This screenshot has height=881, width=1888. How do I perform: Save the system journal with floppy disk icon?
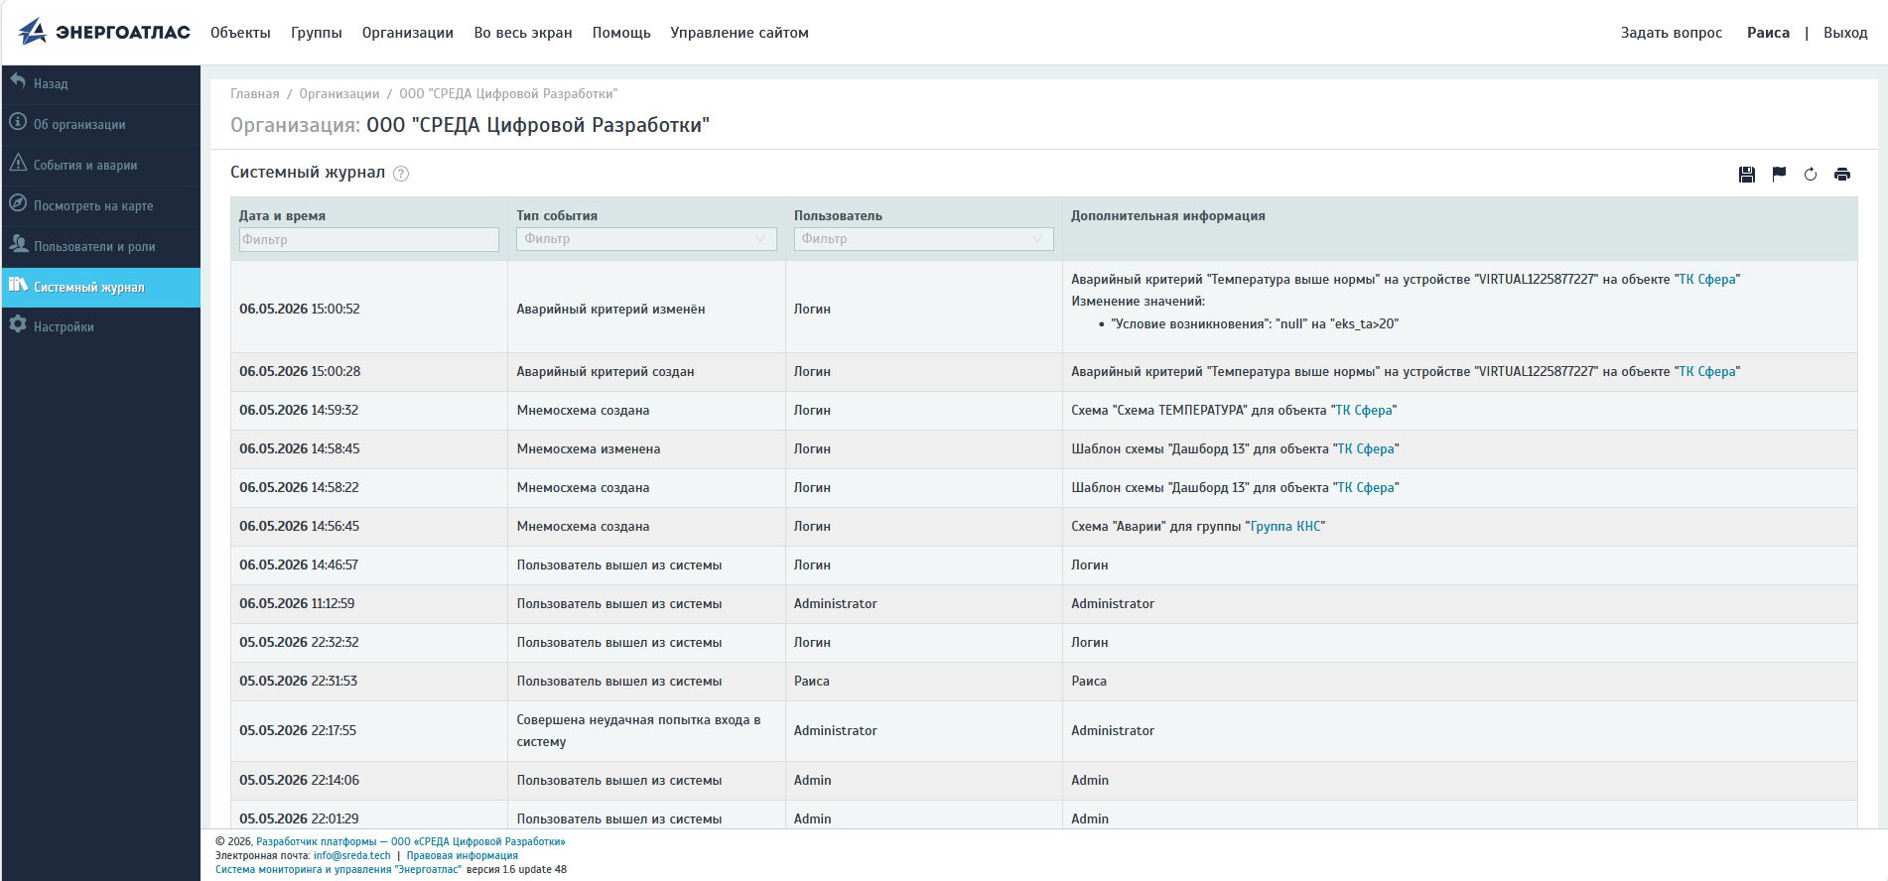pyautogui.click(x=1747, y=175)
